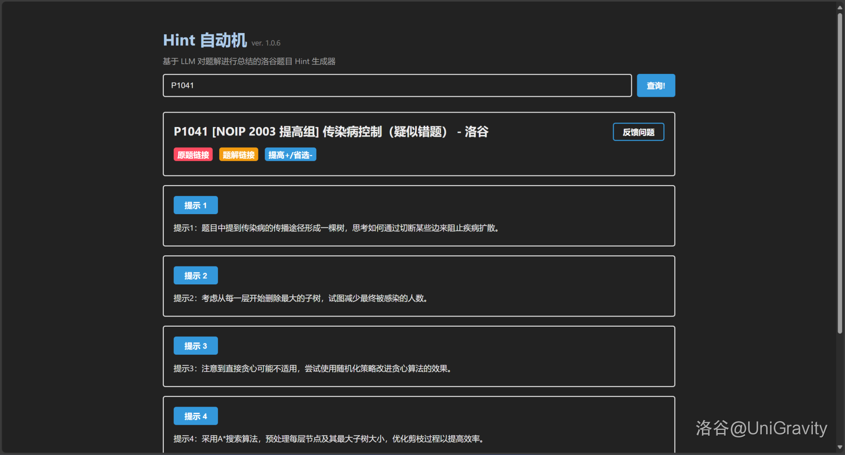Click the blue 提高+/省选- difficulty tag
845x455 pixels.
click(290, 155)
